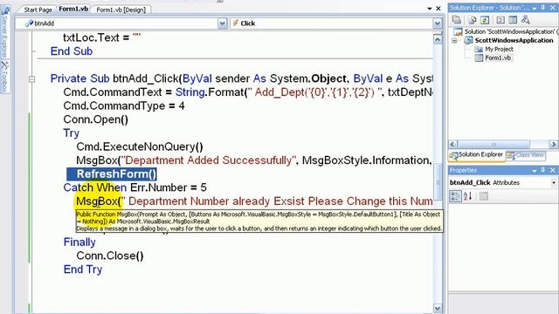This screenshot has height=314, width=559.
Task: Click the 'Conn.Close()' line
Action: tap(110, 256)
